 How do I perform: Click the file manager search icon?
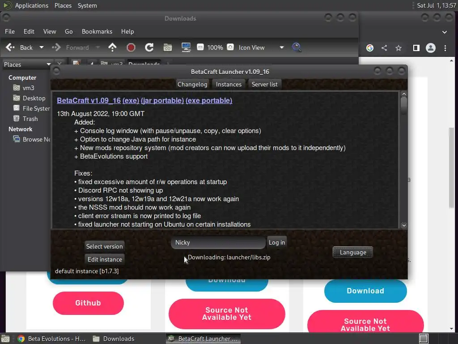(x=297, y=47)
